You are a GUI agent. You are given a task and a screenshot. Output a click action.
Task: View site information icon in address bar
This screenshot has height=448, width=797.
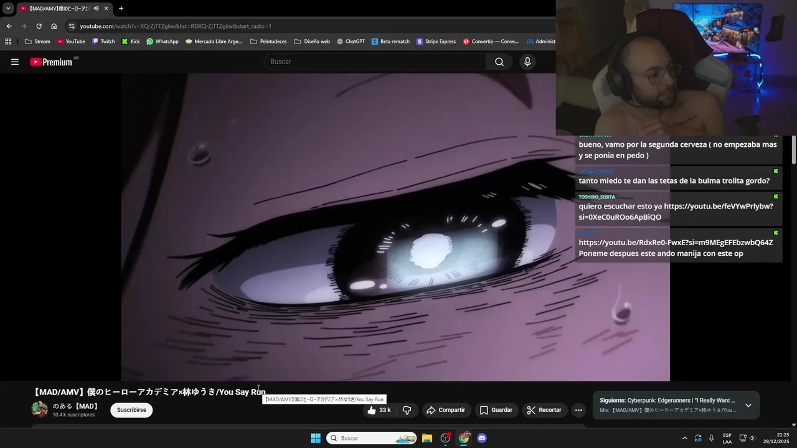coord(72,26)
